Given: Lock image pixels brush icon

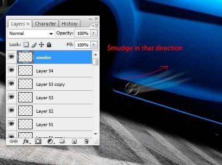Looking at the screenshot, I should (34, 45).
